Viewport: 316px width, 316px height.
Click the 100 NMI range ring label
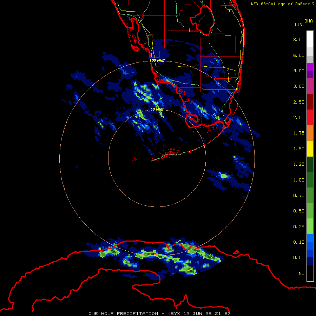[157, 60]
